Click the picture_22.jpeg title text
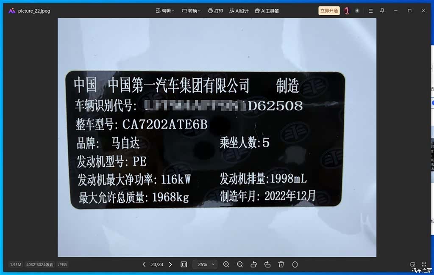This screenshot has height=275, width=434. (34, 11)
